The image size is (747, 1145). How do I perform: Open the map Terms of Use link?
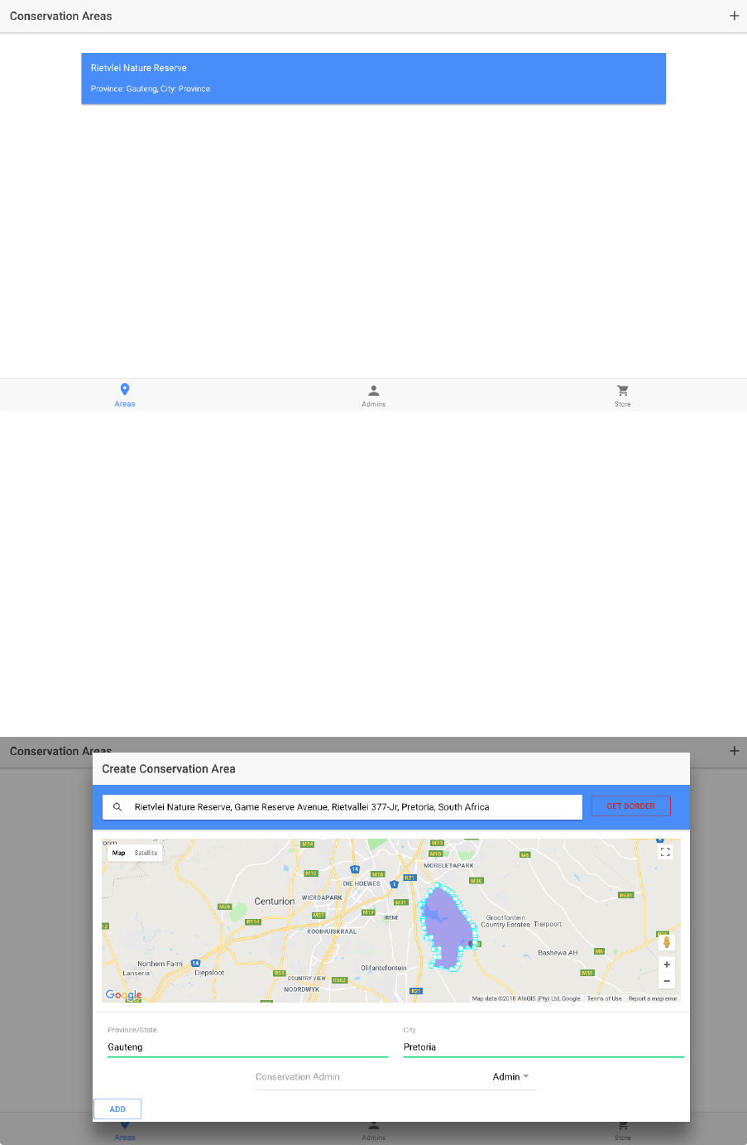click(x=605, y=998)
